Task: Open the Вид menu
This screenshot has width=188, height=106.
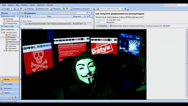Action: [x=17, y=5]
